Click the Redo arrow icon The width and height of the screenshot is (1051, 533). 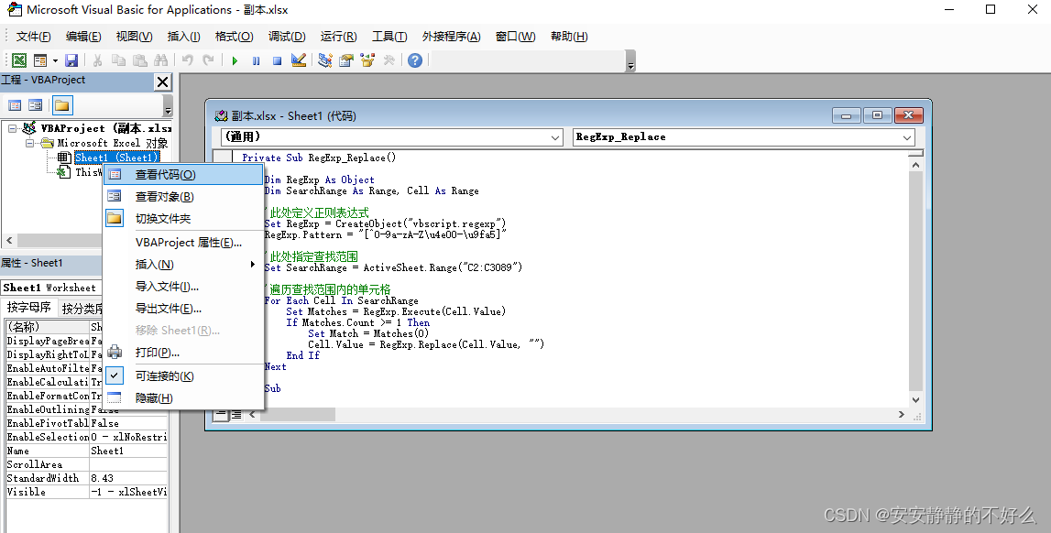(x=208, y=60)
